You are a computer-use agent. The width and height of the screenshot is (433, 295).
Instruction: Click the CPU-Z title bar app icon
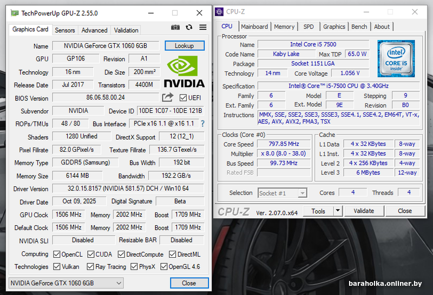219,12
